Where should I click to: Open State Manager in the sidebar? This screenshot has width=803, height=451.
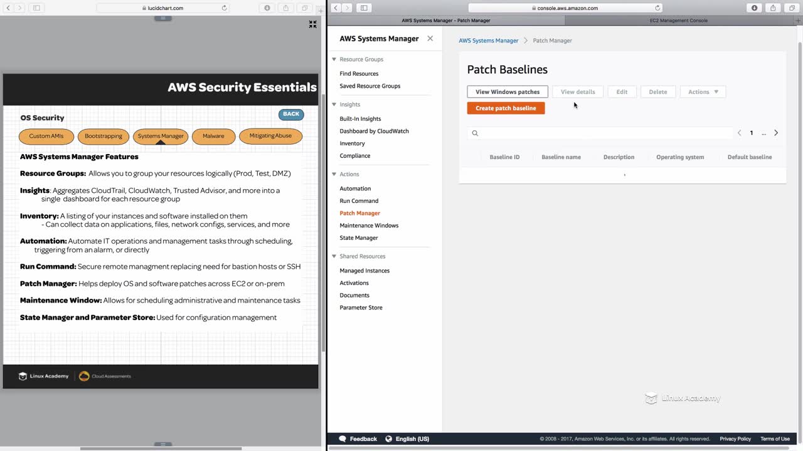pos(359,238)
